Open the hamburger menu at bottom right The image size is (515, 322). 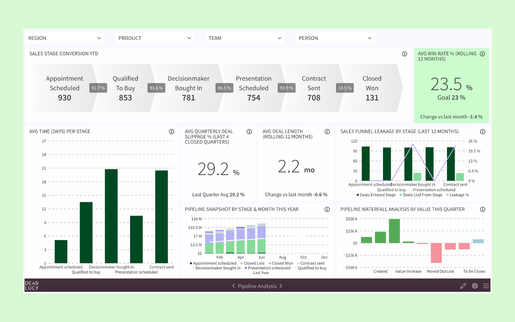pyautogui.click(x=486, y=285)
